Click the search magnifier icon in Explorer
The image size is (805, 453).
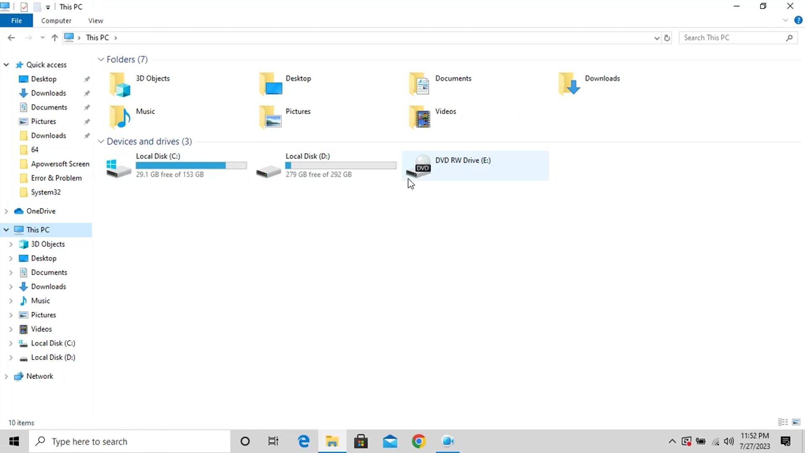789,38
